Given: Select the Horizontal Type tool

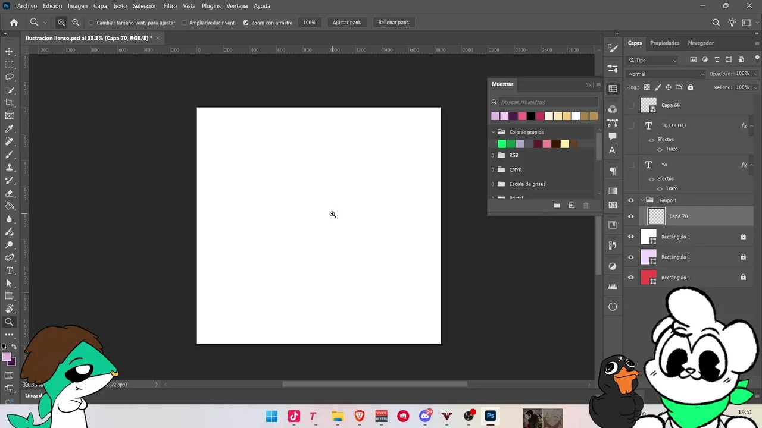Looking at the screenshot, I should tap(10, 270).
